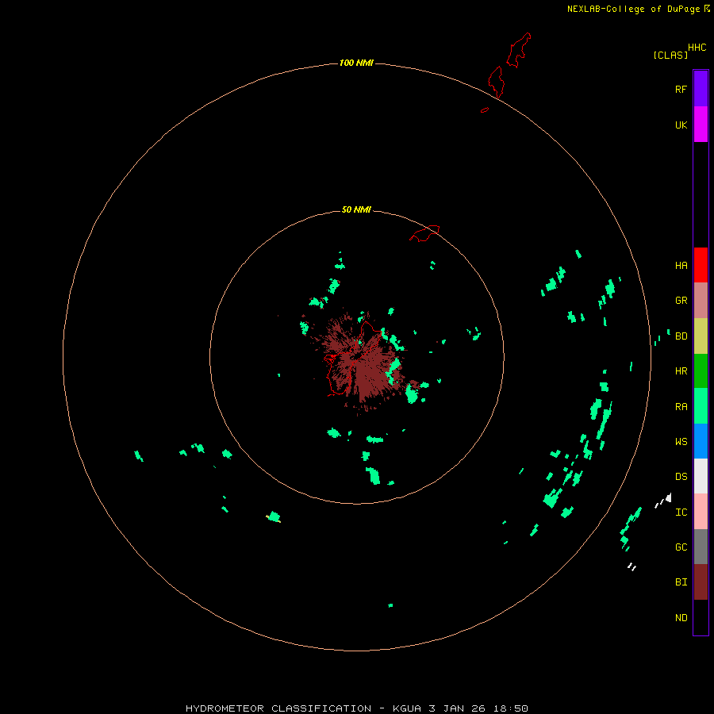Click the HR legend label
The height and width of the screenshot is (714, 714).
click(x=681, y=371)
